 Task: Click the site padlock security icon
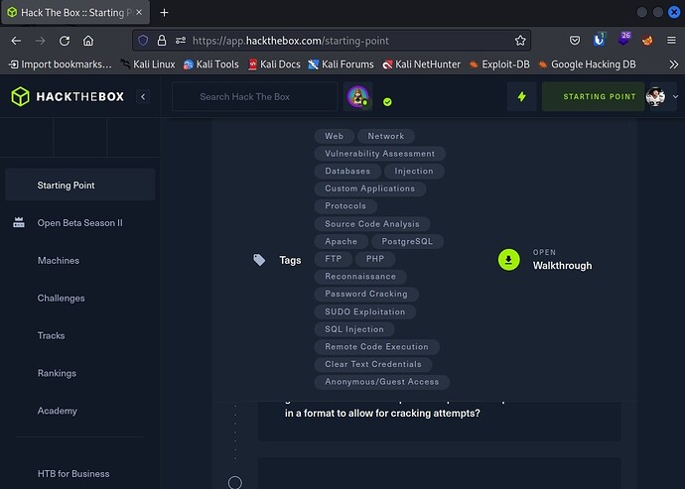(162, 41)
